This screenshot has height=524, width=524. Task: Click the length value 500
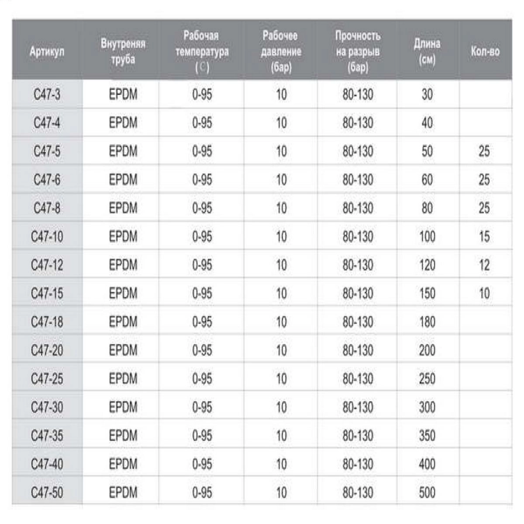427,493
